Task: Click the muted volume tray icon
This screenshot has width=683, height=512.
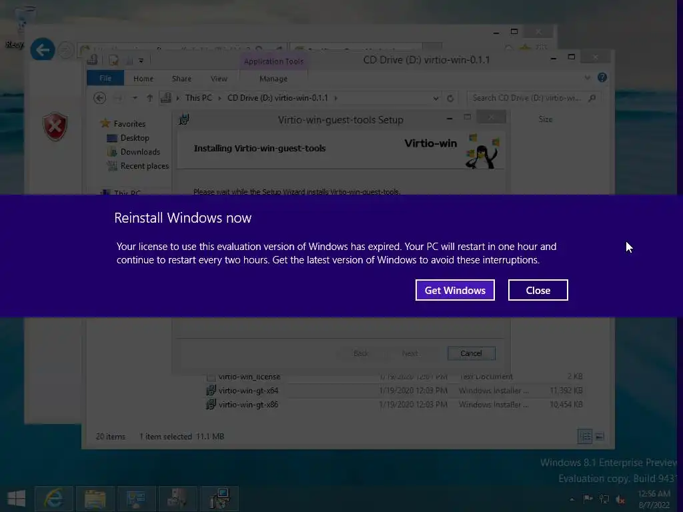Action: 620,499
